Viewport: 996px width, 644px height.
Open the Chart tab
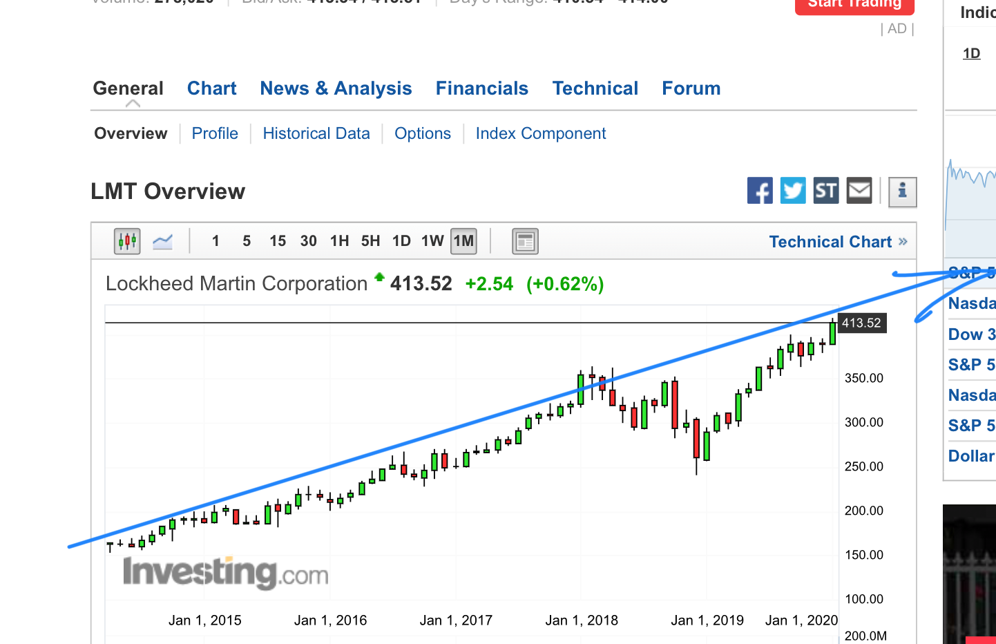(x=211, y=88)
